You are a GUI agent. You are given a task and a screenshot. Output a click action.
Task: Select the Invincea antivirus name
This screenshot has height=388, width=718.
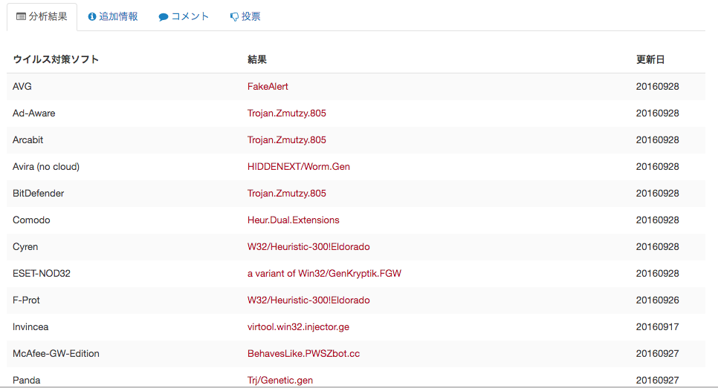[x=30, y=326]
